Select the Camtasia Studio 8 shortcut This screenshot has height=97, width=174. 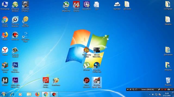coord(15,52)
